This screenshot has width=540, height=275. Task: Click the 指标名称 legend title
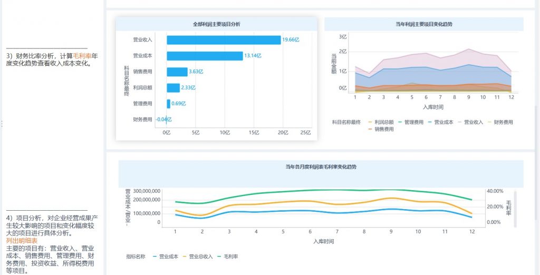[x=136, y=257]
